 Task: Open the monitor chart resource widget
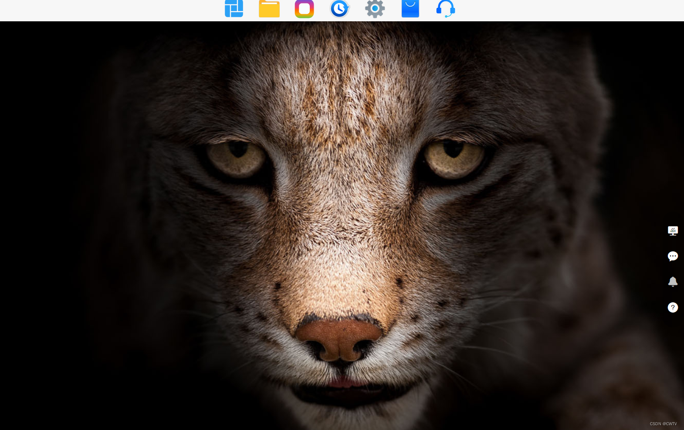click(673, 230)
